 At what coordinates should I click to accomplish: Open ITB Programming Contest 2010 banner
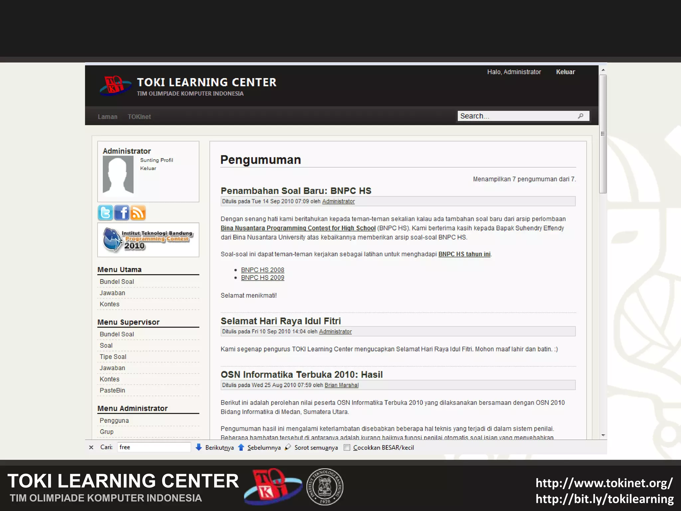tap(148, 240)
